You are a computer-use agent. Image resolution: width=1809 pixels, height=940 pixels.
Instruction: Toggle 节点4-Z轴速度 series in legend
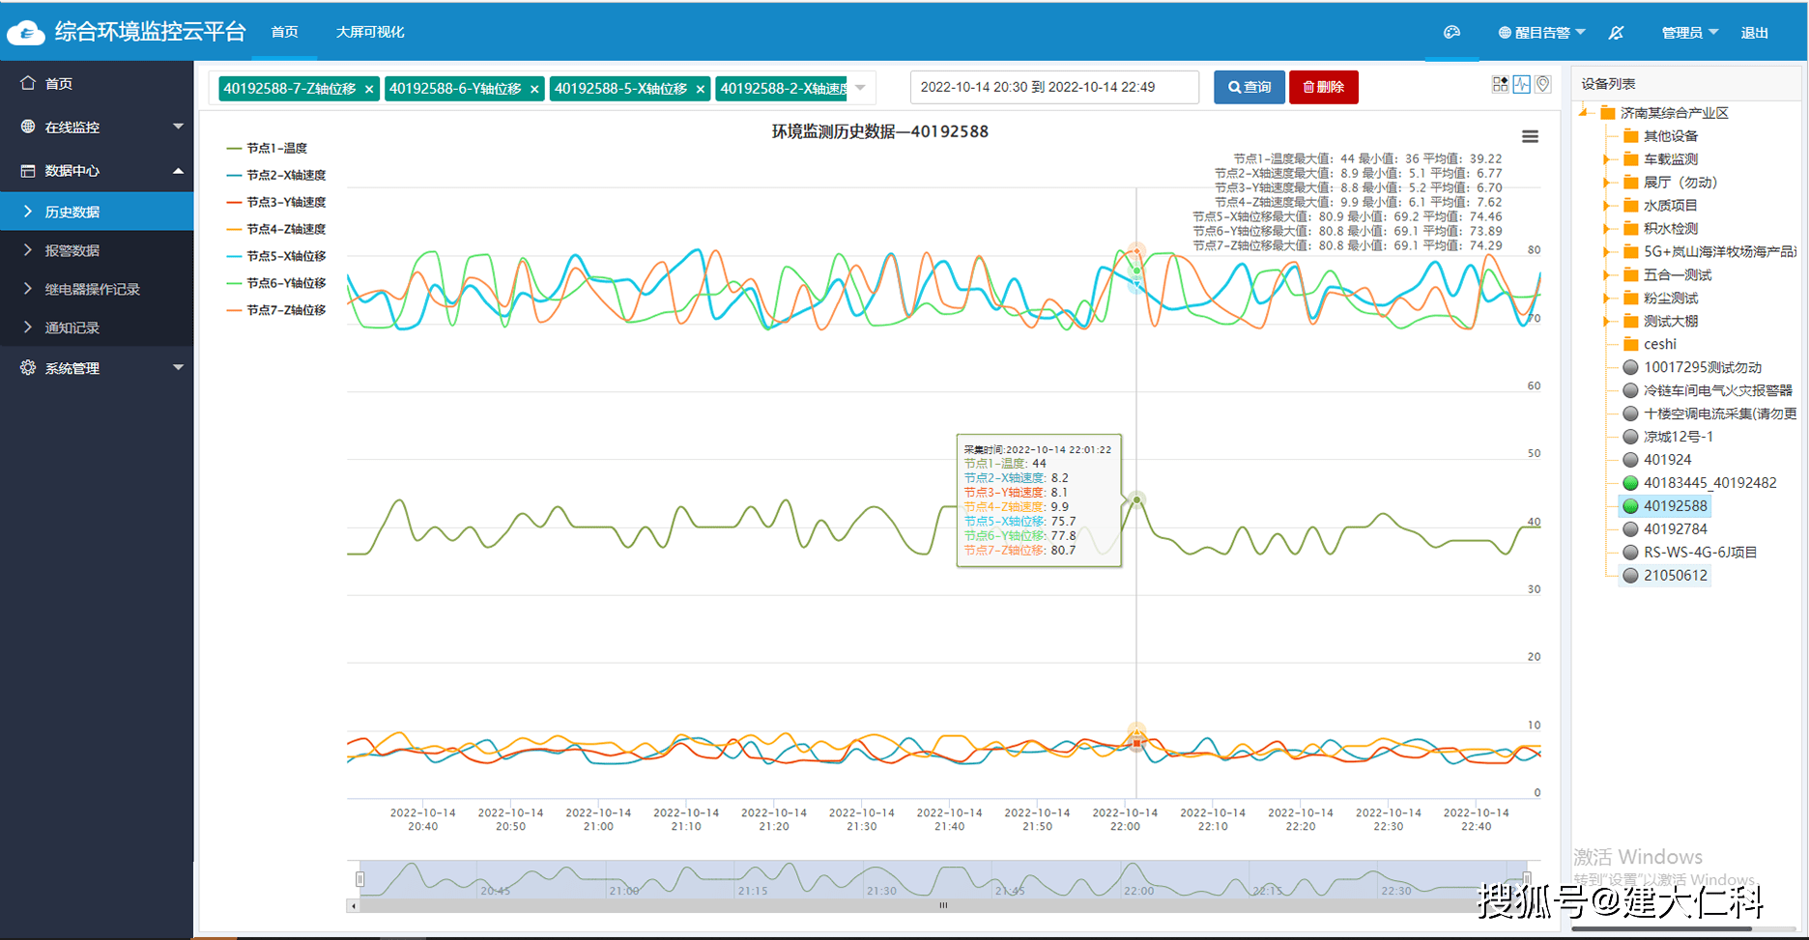point(276,229)
